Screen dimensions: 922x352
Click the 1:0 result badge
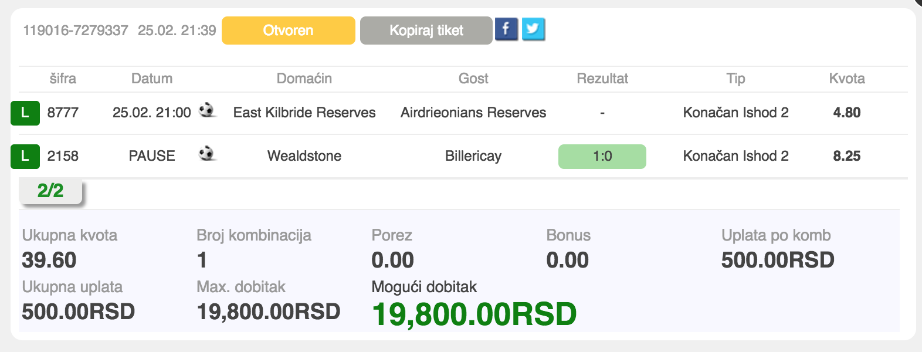click(x=602, y=156)
